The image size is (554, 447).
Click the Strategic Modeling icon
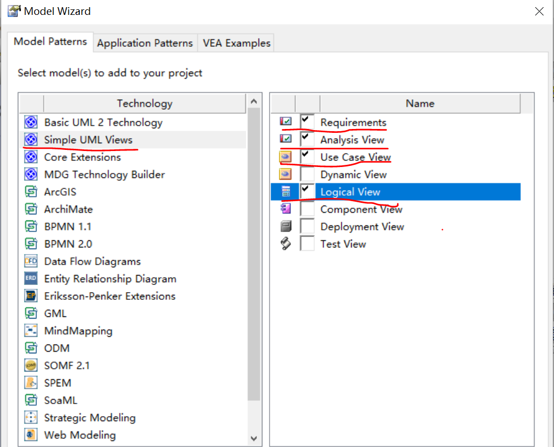coord(31,418)
